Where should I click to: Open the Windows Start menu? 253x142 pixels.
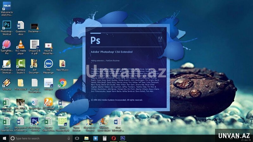[x=4, y=138]
